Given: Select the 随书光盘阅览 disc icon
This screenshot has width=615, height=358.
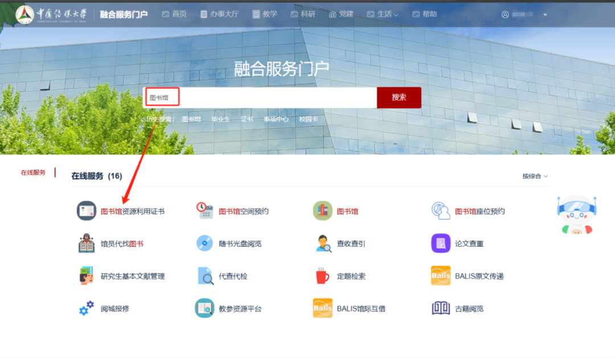Looking at the screenshot, I should point(204,243).
